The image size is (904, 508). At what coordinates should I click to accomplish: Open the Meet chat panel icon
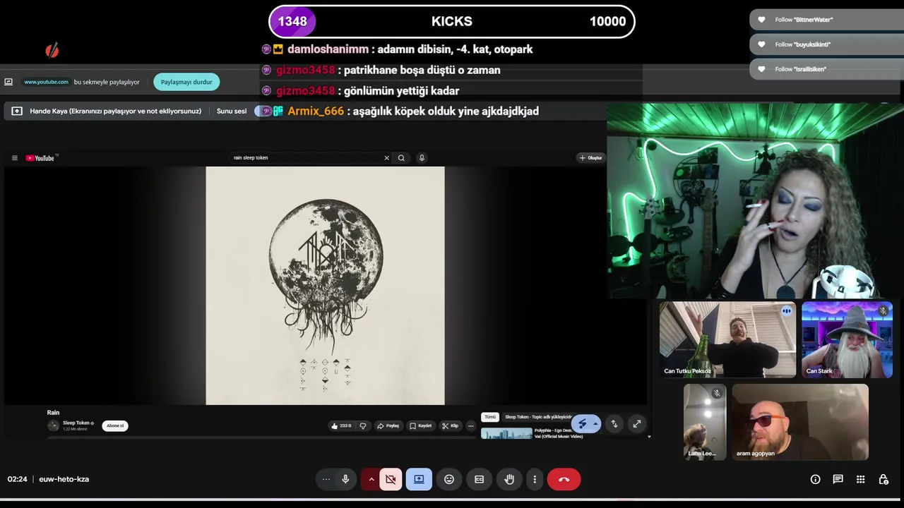click(x=838, y=479)
